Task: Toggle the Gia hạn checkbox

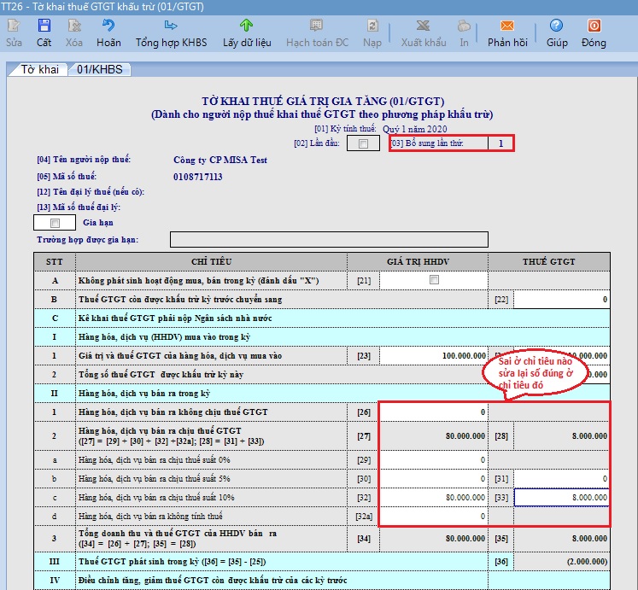Action: [x=55, y=223]
